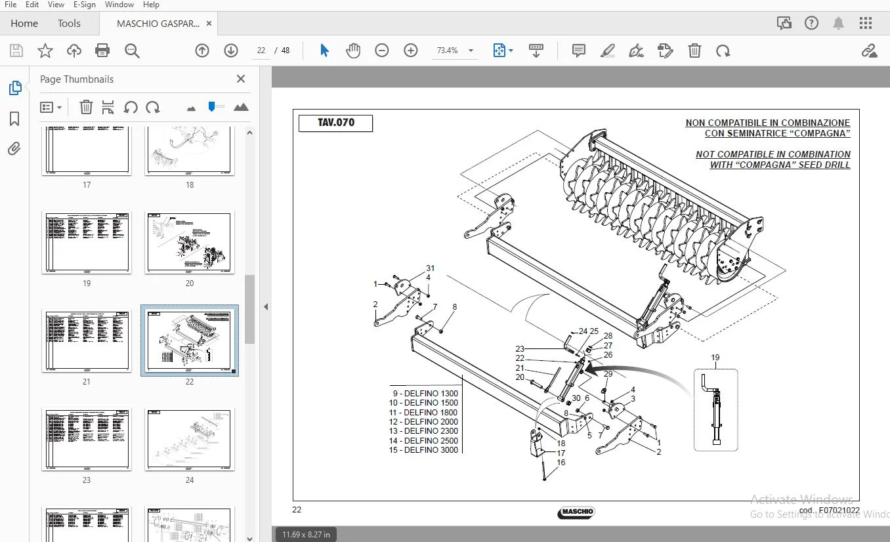
Task: Click the share screen chat icon
Action: click(x=784, y=23)
